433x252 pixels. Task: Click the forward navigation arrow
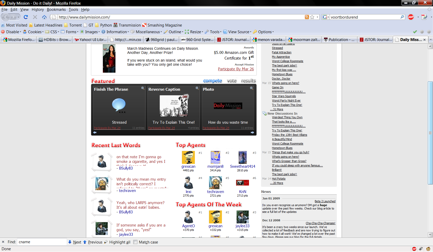[13, 17]
